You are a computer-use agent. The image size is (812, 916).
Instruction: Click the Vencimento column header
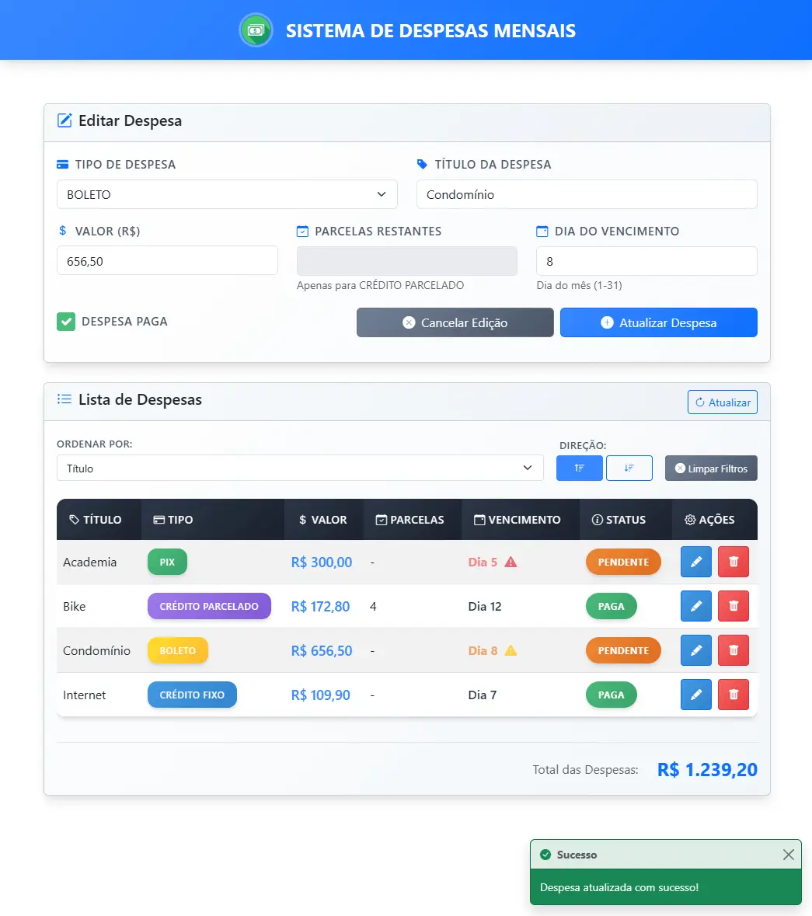click(518, 519)
